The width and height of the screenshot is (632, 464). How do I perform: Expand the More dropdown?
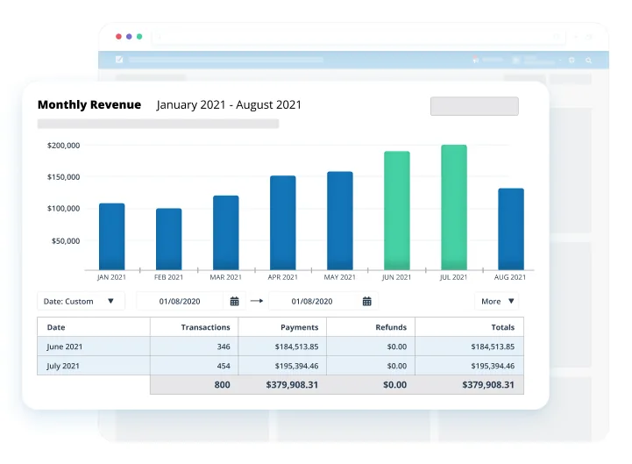496,301
